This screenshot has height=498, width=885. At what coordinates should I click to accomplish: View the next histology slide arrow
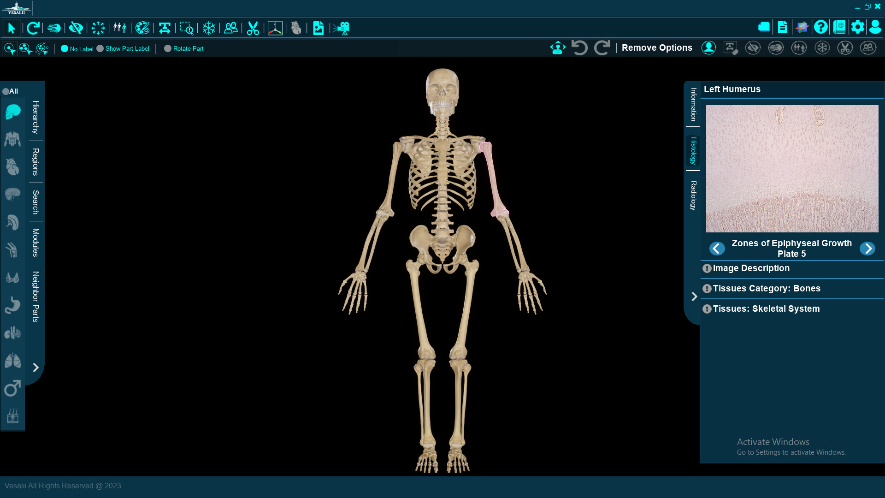click(x=867, y=249)
